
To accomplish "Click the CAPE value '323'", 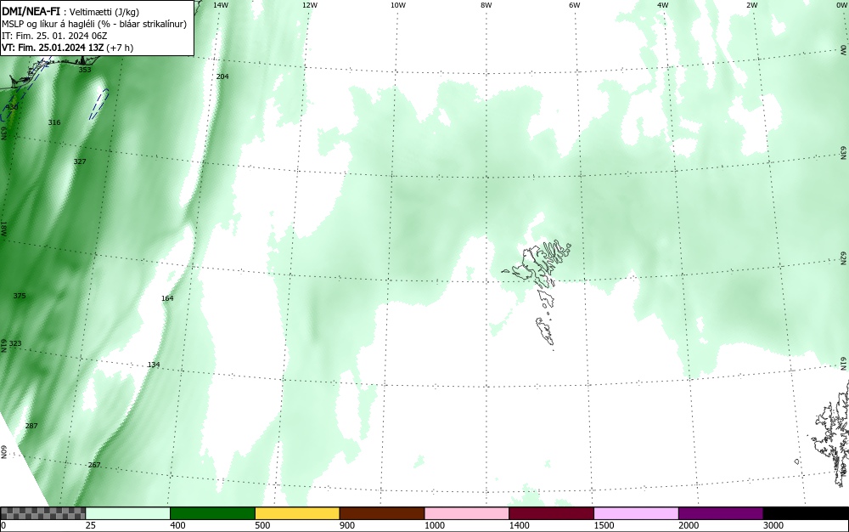I will (15, 343).
